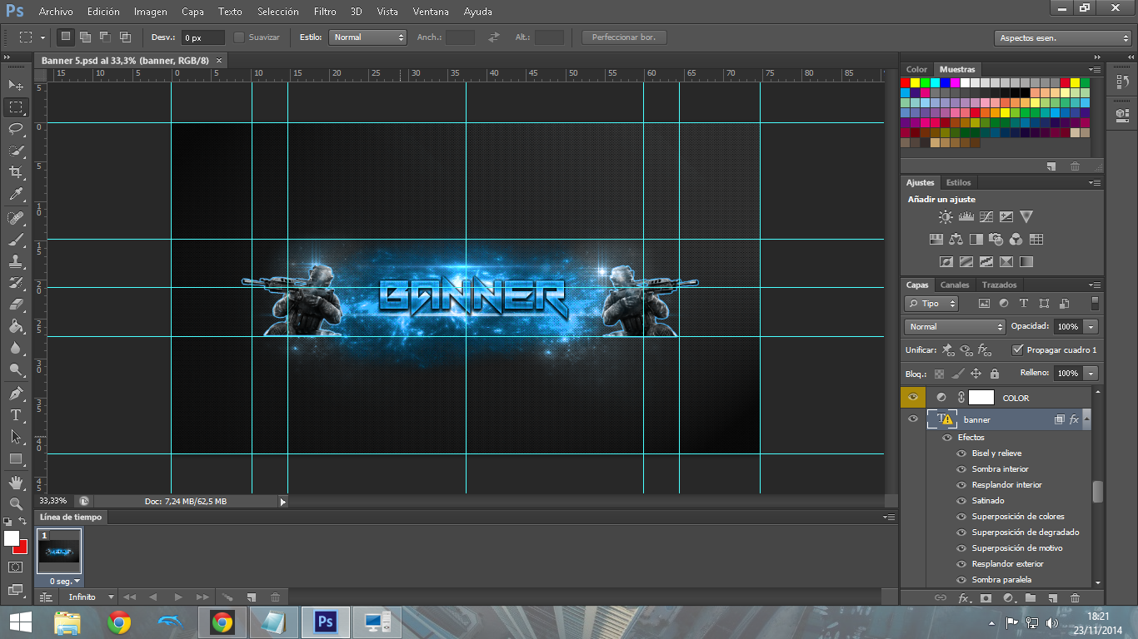Open the Tipo layer filter dropdown
The height and width of the screenshot is (639, 1138).
click(x=932, y=304)
